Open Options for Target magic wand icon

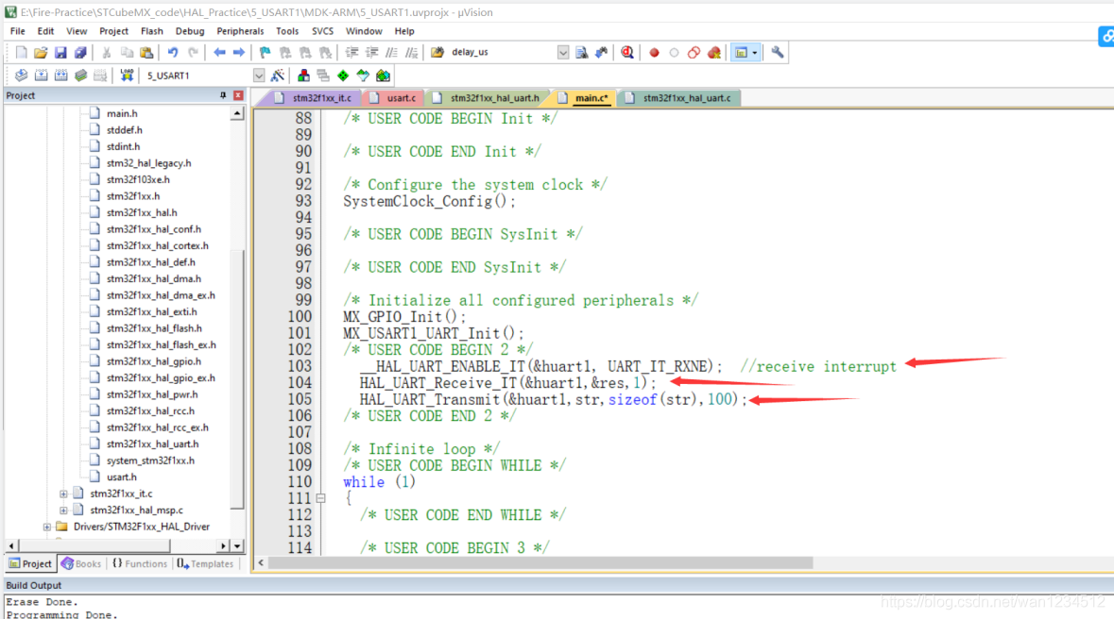point(278,75)
